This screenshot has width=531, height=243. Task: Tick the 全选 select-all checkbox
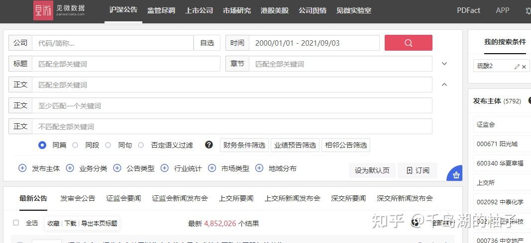[x=16, y=223]
